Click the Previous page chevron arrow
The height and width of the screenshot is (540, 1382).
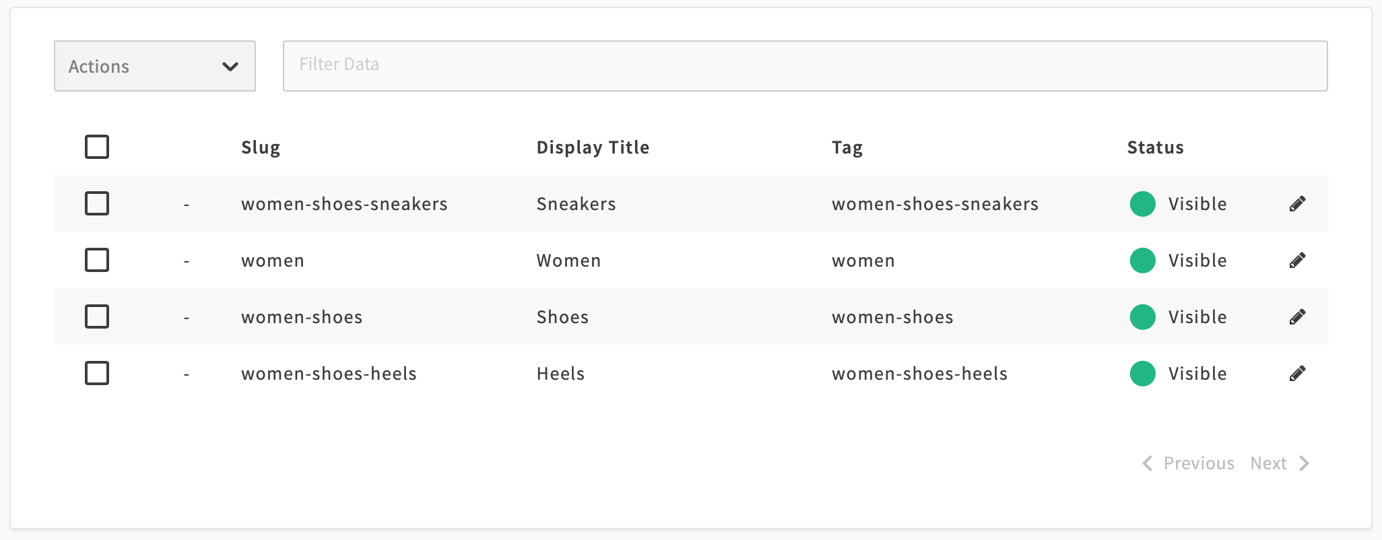(x=1148, y=463)
